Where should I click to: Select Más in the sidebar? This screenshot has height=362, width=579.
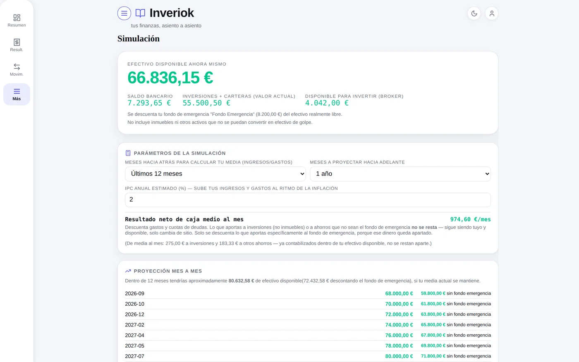click(17, 94)
